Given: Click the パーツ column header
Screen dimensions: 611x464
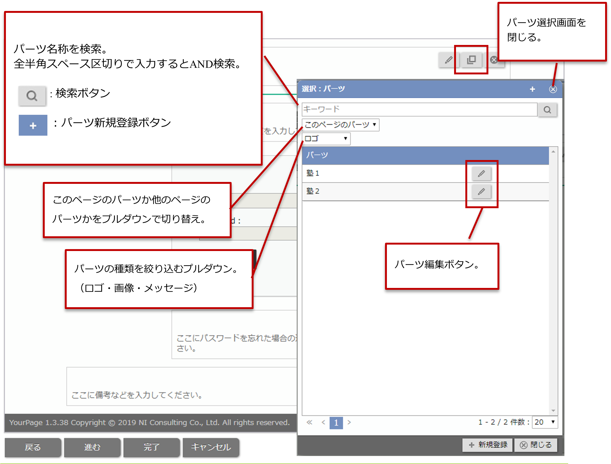Looking at the screenshot, I should click(x=425, y=155).
